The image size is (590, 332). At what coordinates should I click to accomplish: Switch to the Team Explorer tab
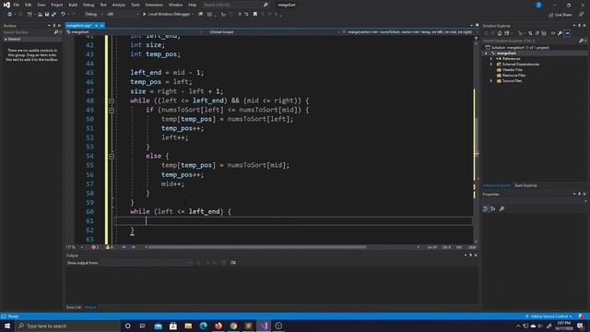pyautogui.click(x=525, y=185)
